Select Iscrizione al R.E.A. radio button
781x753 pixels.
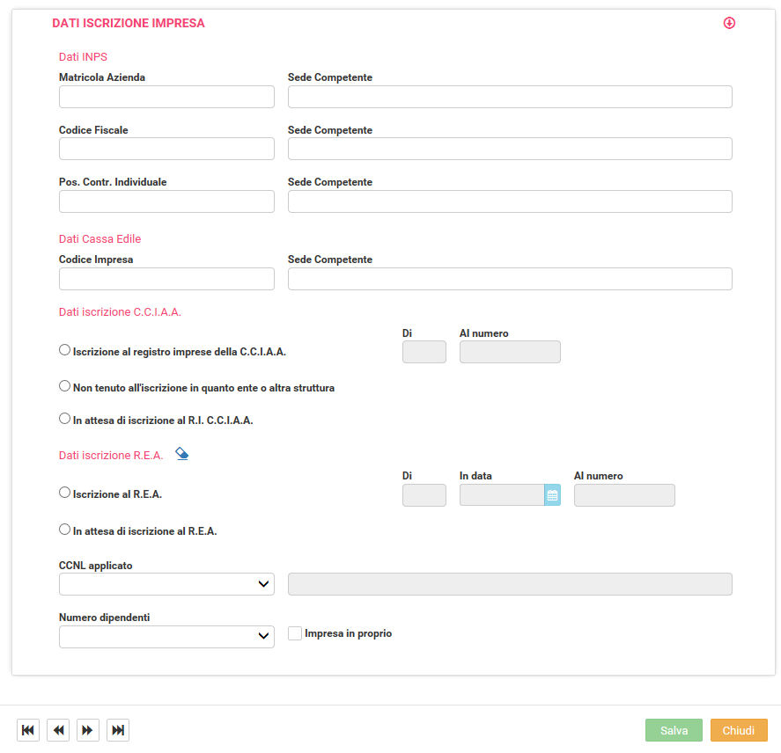click(x=64, y=493)
